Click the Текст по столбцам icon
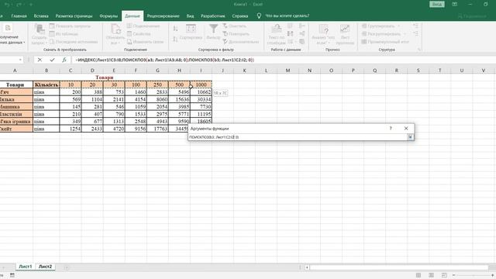This screenshot has height=279, width=496. point(277,29)
